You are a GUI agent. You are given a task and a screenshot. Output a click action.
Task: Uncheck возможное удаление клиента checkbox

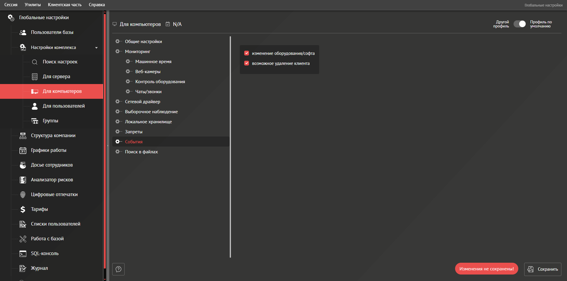point(247,63)
